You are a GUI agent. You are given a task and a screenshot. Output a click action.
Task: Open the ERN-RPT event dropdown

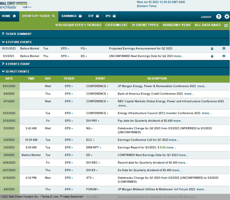[x=93, y=148]
